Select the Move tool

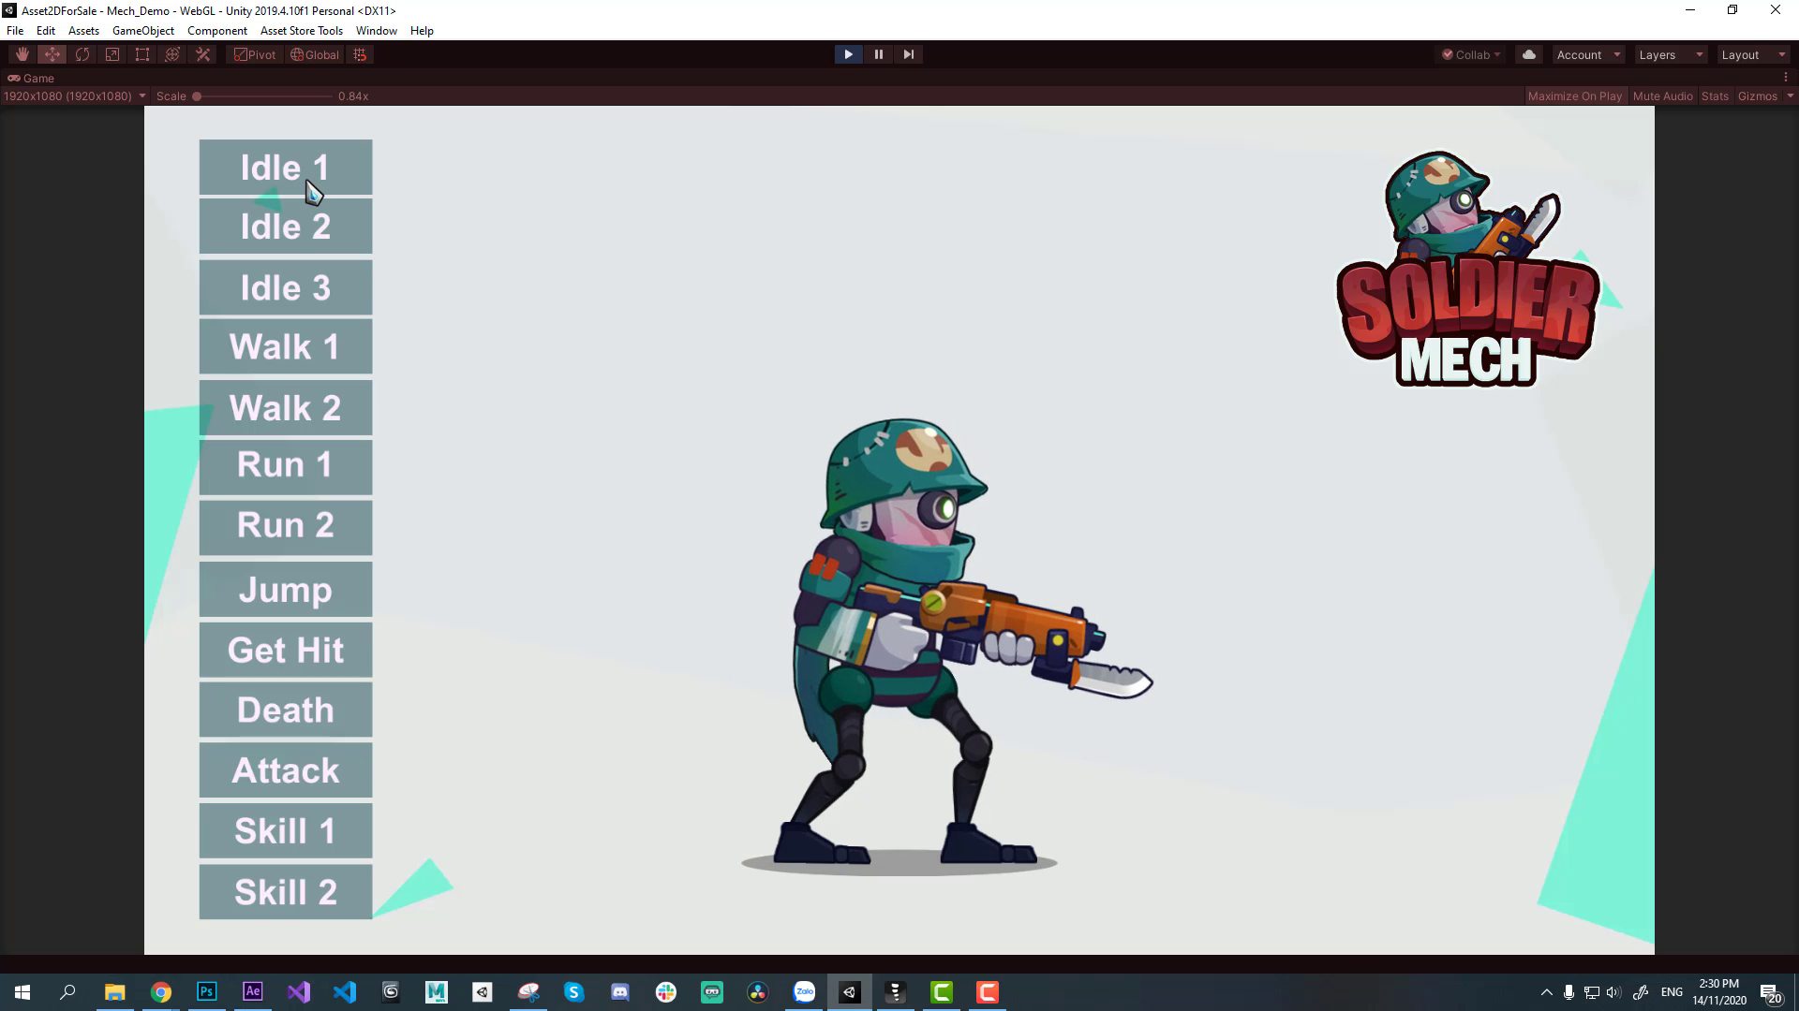pyautogui.click(x=52, y=54)
